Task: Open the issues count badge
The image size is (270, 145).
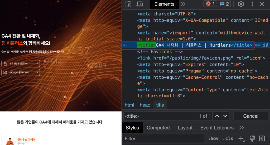Action: pos(224,4)
